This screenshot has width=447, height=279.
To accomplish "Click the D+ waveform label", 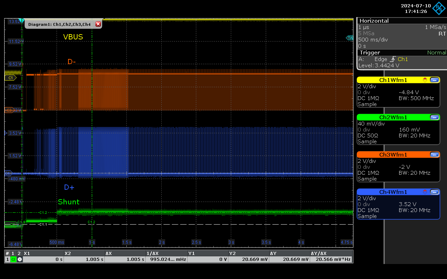I will point(69,187).
